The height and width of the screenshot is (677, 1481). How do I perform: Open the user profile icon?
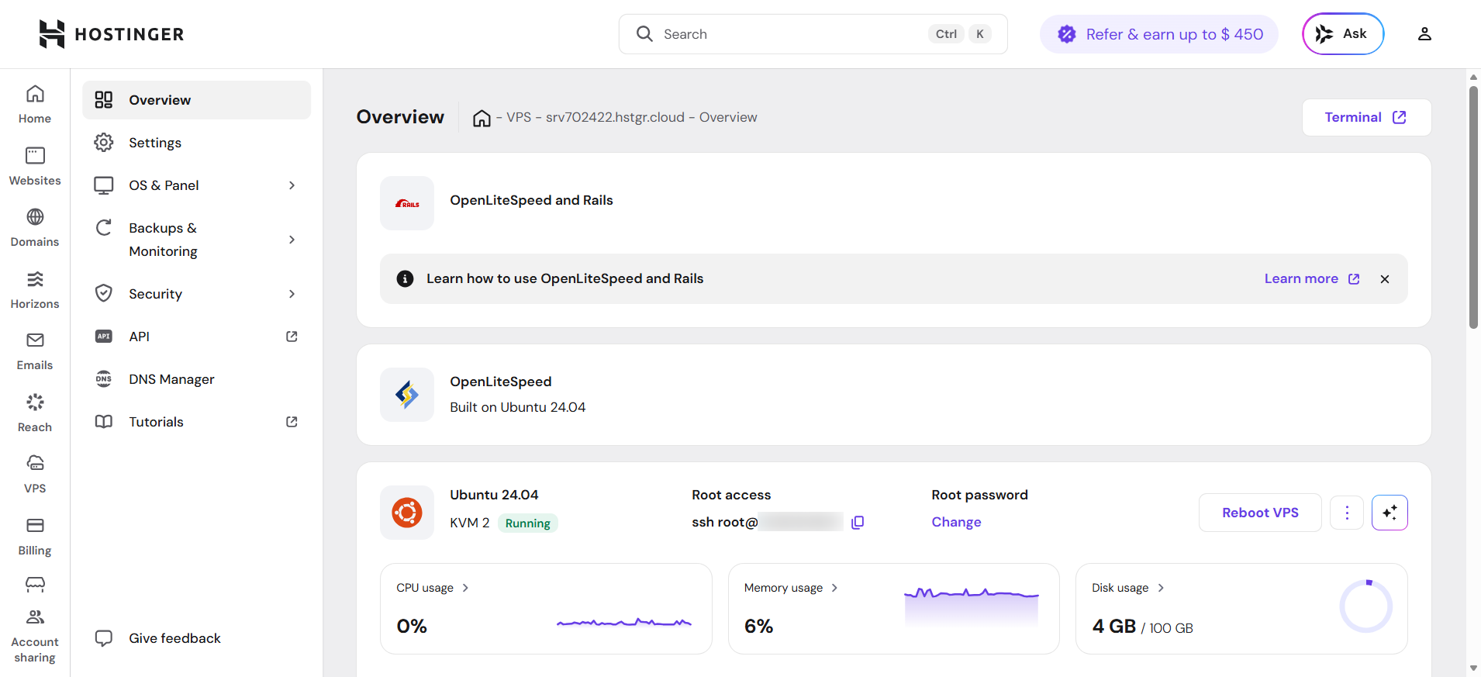1424,34
